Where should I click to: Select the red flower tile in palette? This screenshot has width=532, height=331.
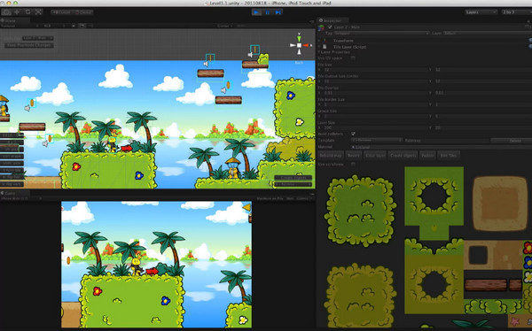pyautogui.click(x=528, y=248)
